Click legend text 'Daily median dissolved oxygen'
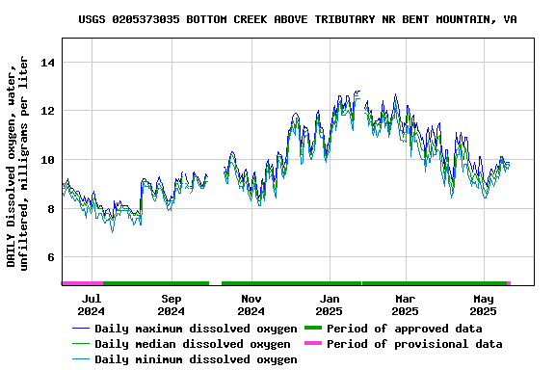This screenshot has width=555, height=370. (193, 344)
